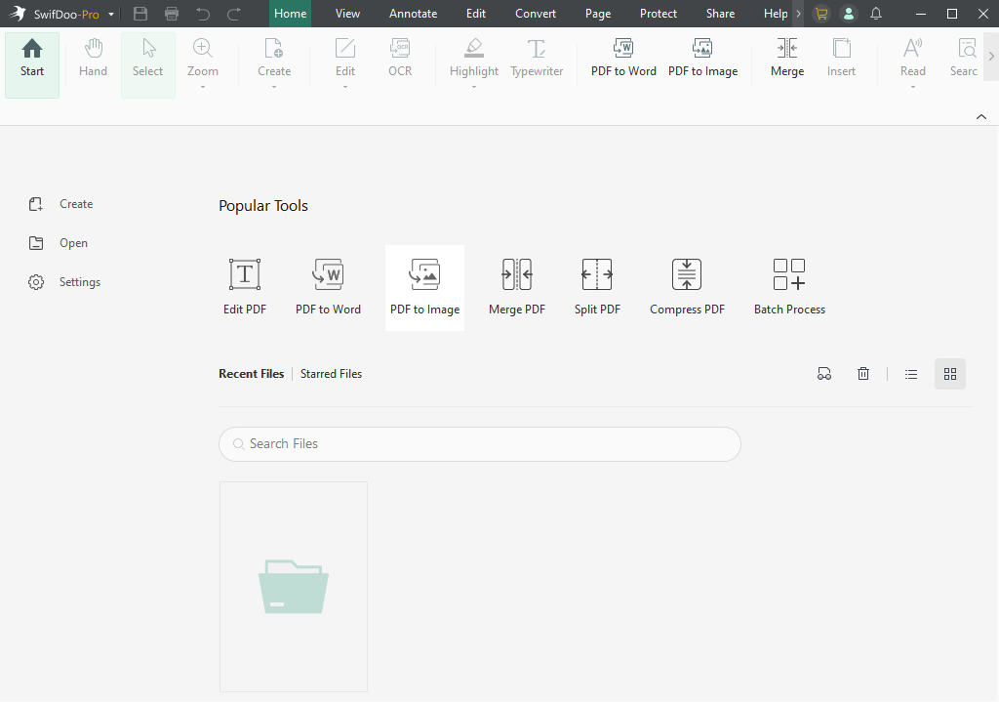Switch to grid view
Image resolution: width=999 pixels, height=702 pixels.
950,374
